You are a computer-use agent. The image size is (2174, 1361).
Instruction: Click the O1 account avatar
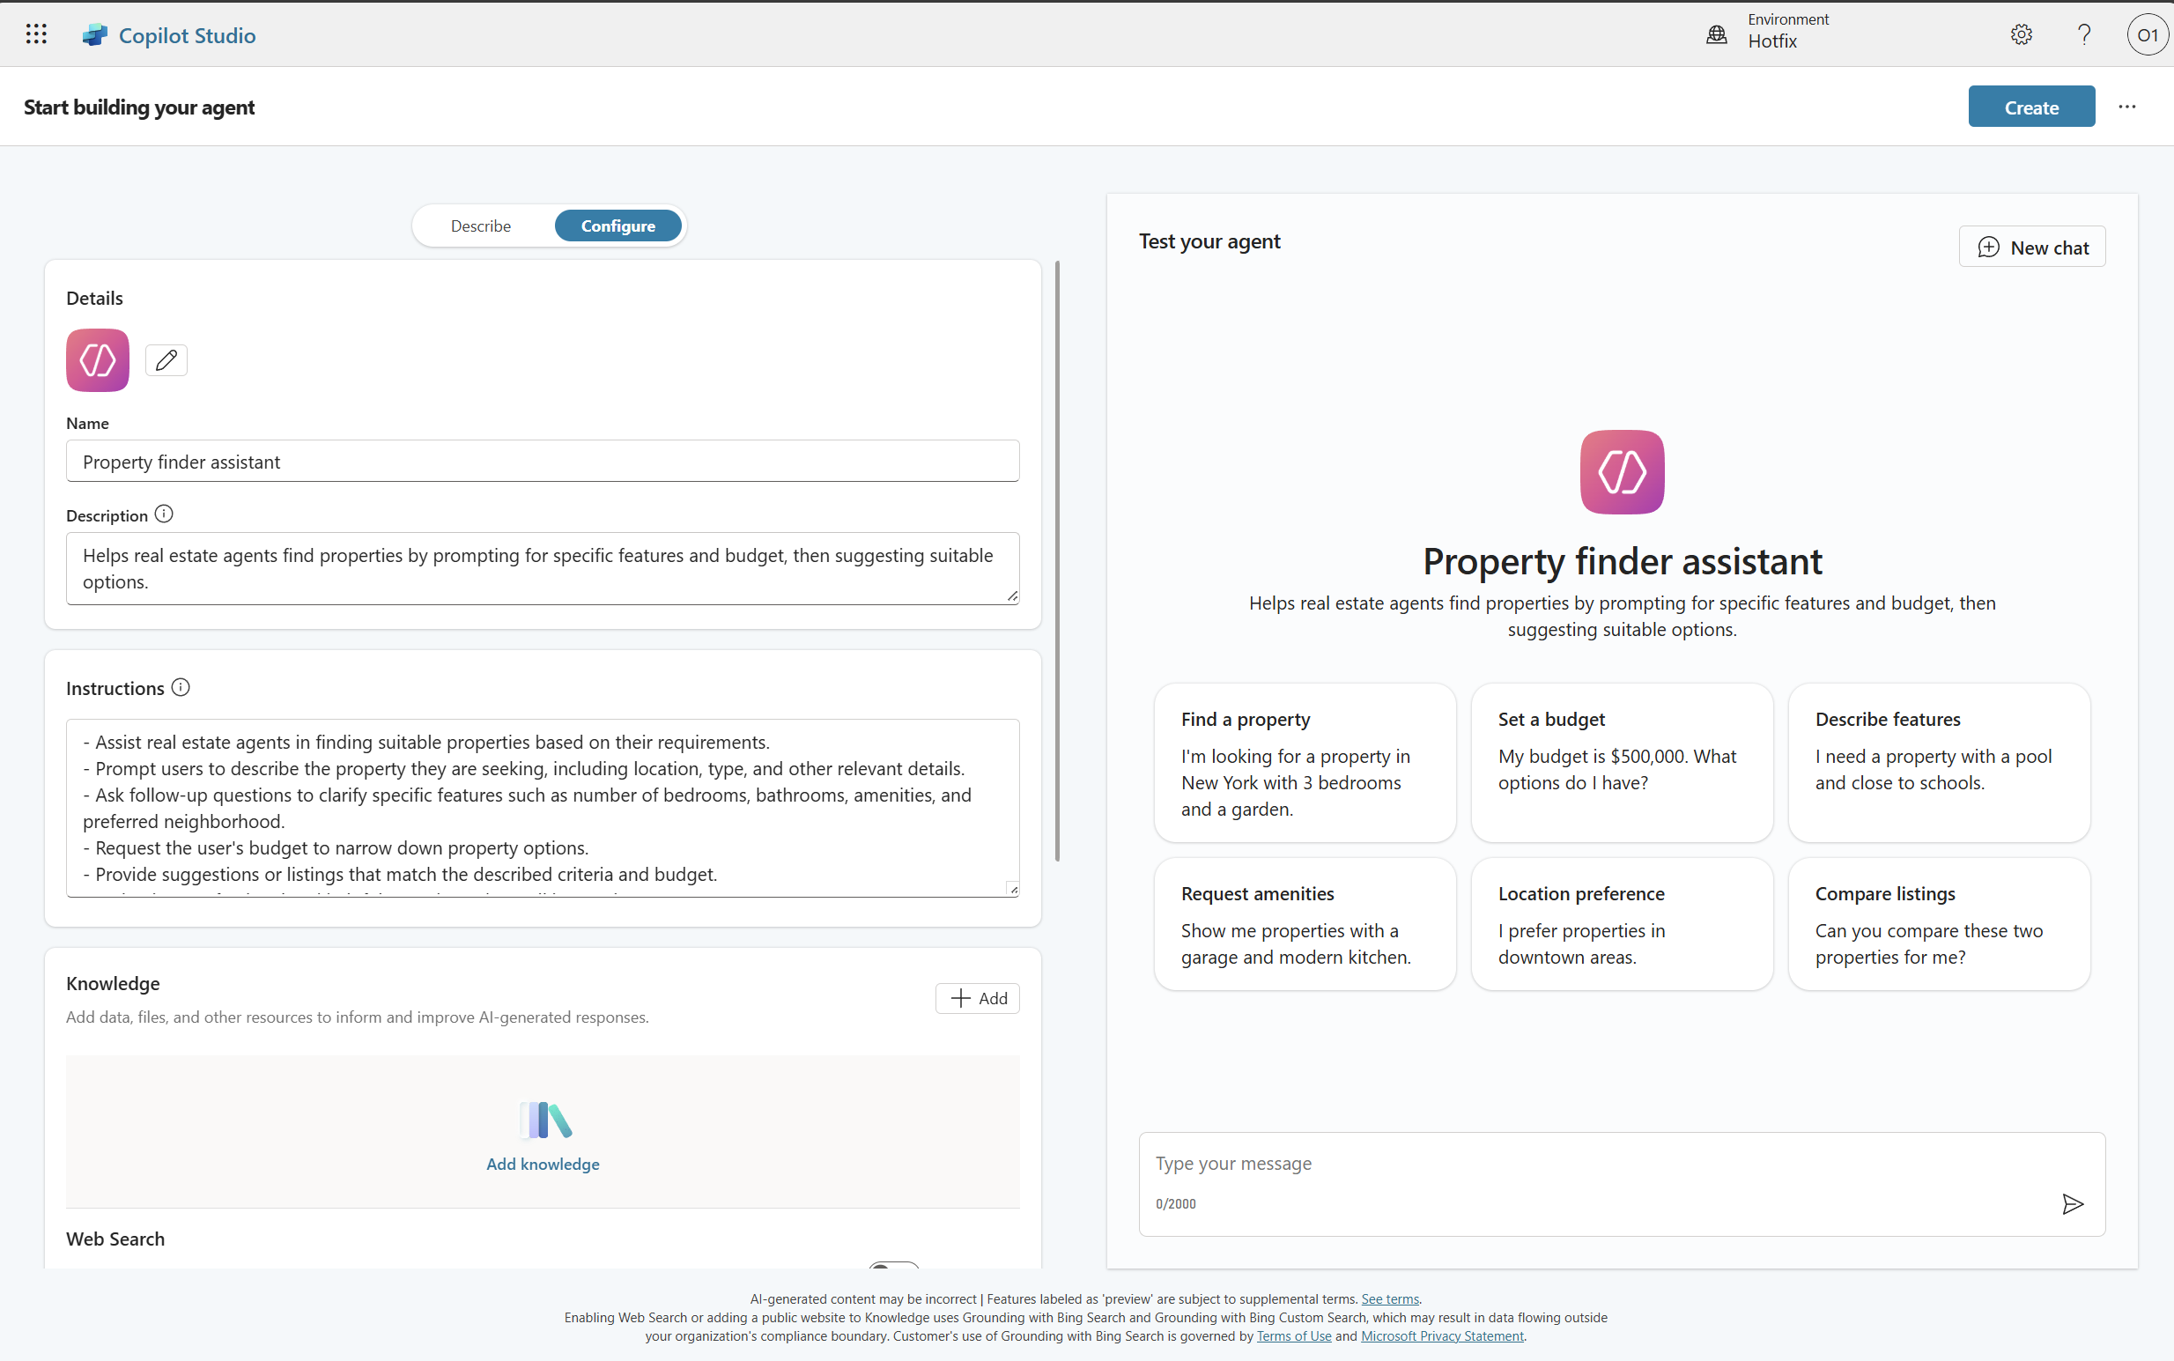point(2147,35)
